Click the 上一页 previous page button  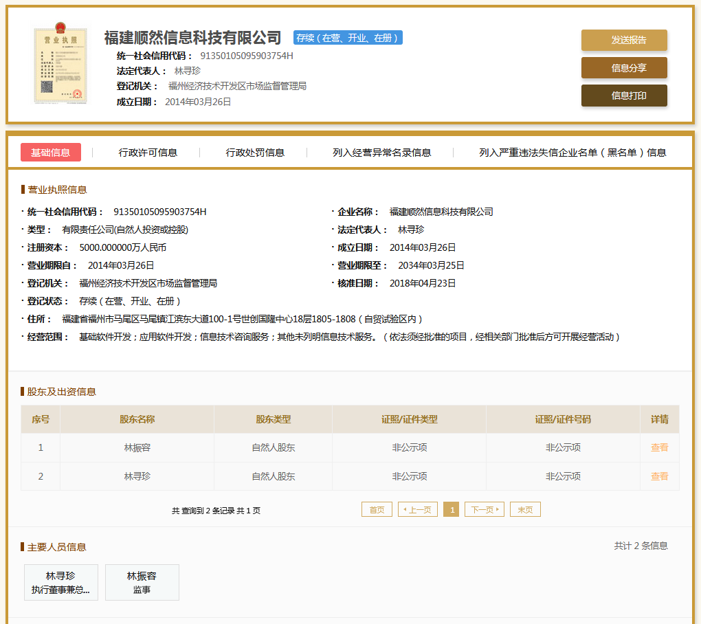[418, 510]
